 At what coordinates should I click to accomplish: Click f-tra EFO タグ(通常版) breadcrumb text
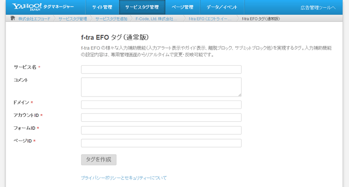pyautogui.click(x=261, y=19)
